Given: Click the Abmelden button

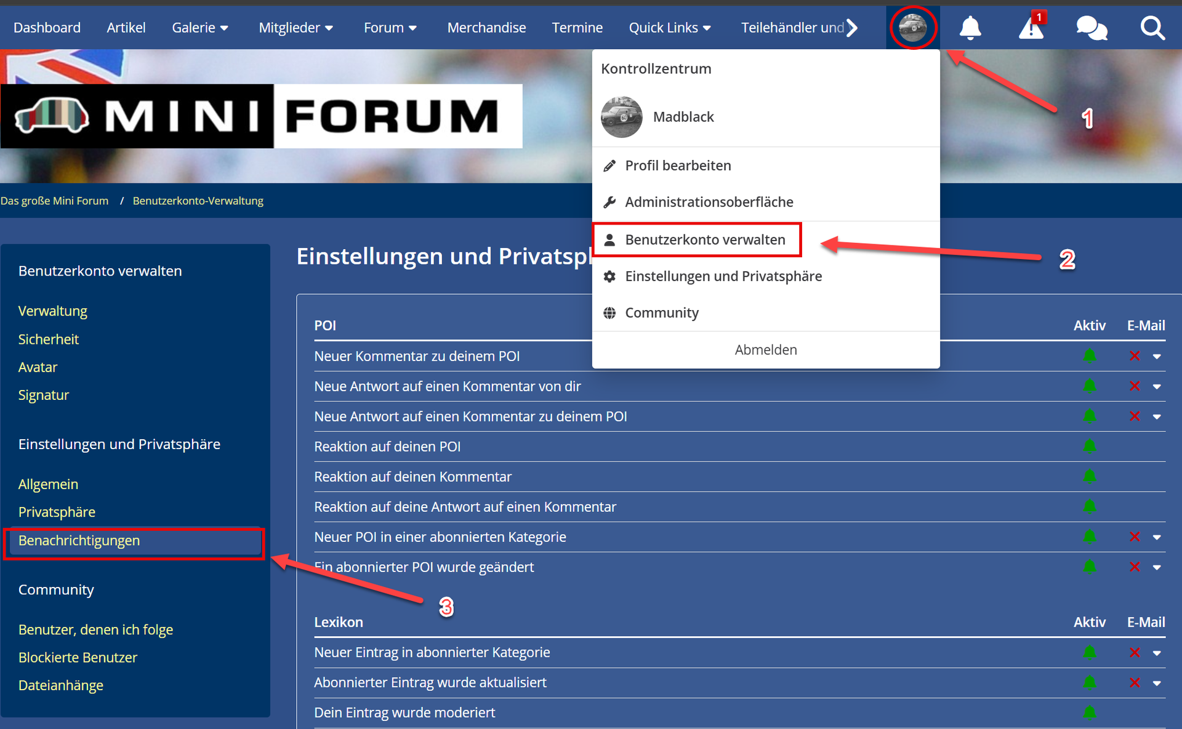Looking at the screenshot, I should (x=765, y=350).
